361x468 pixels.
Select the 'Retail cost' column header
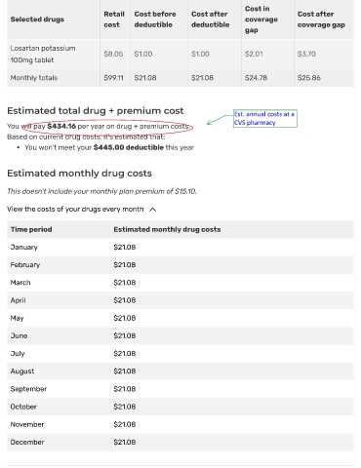(114, 19)
